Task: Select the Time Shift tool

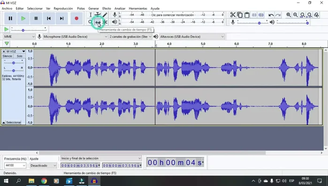Action: pos(98,22)
